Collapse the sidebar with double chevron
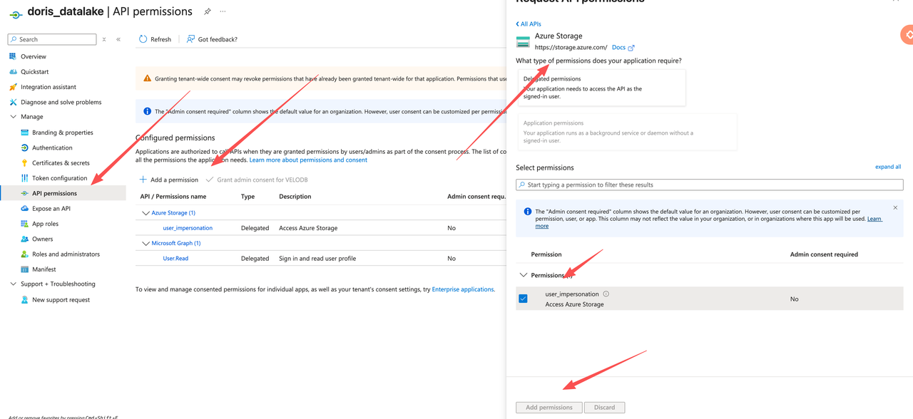The width and height of the screenshot is (913, 419). coord(118,39)
